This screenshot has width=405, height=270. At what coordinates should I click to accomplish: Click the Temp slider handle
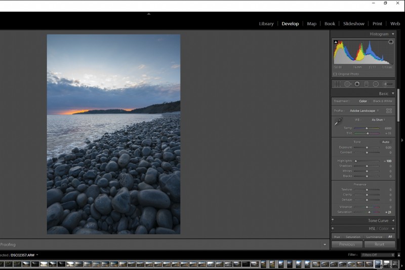click(367, 128)
